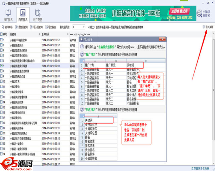Viewport: 215px width, 171px height.
Task: Maximize the application window
Action: click(x=208, y=3)
